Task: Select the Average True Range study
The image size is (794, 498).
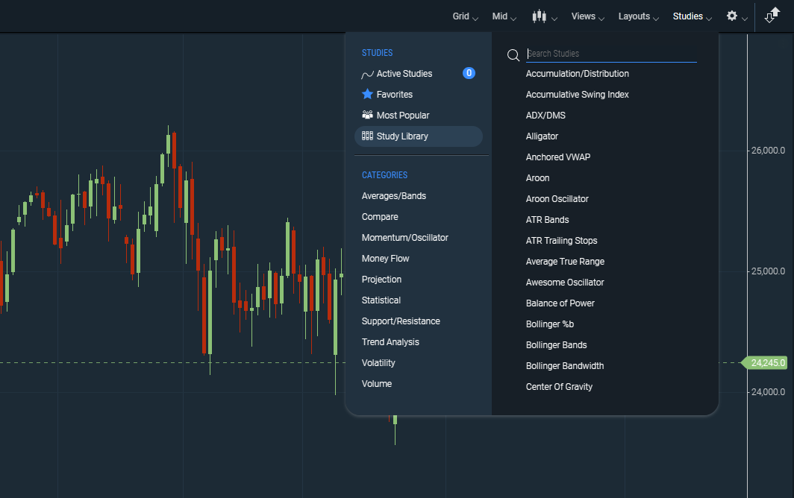Action: [x=565, y=262]
